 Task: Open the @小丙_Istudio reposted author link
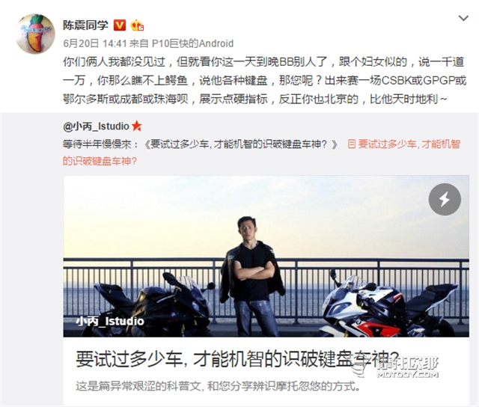(96, 126)
